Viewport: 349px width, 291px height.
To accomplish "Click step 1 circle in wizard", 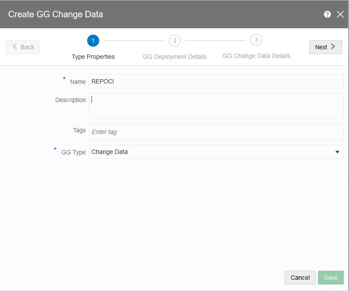I will pos(93,41).
